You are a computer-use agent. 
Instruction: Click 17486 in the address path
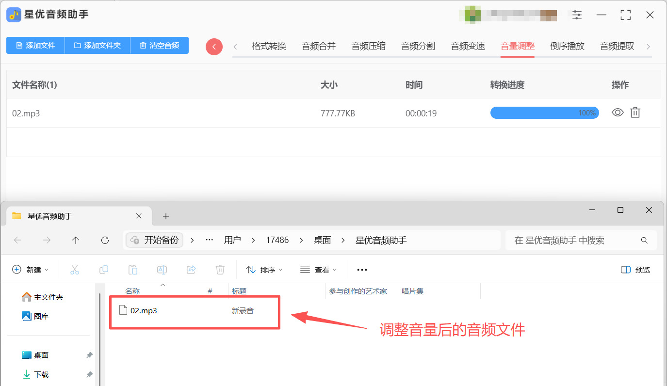point(277,240)
